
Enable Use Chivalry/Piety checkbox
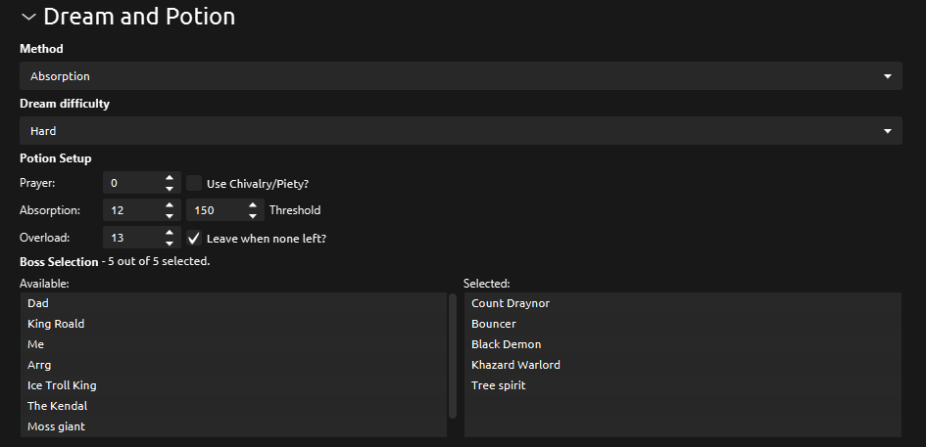point(194,183)
